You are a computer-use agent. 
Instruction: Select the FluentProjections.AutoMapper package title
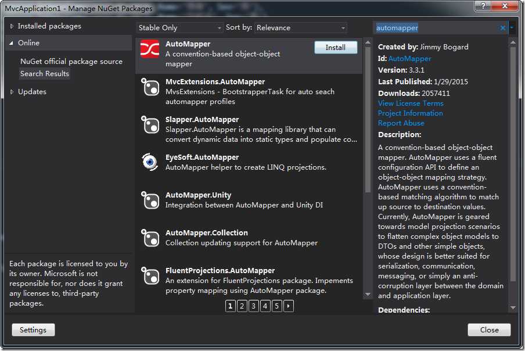[220, 271]
